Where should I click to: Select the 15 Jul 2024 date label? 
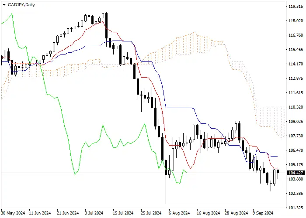(x=123, y=213)
